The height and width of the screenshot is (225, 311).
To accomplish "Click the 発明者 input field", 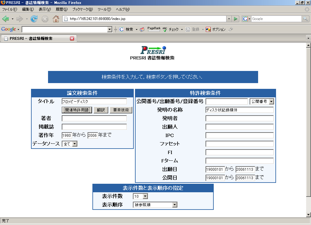I will tap(239, 118).
